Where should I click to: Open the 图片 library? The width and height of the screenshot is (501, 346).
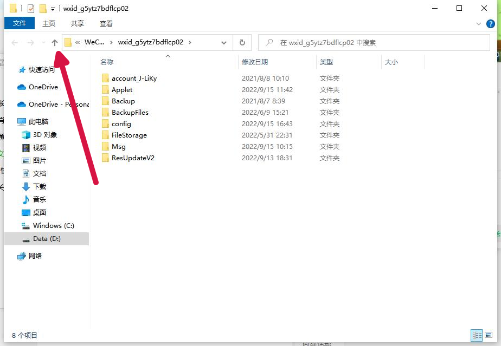tap(39, 161)
